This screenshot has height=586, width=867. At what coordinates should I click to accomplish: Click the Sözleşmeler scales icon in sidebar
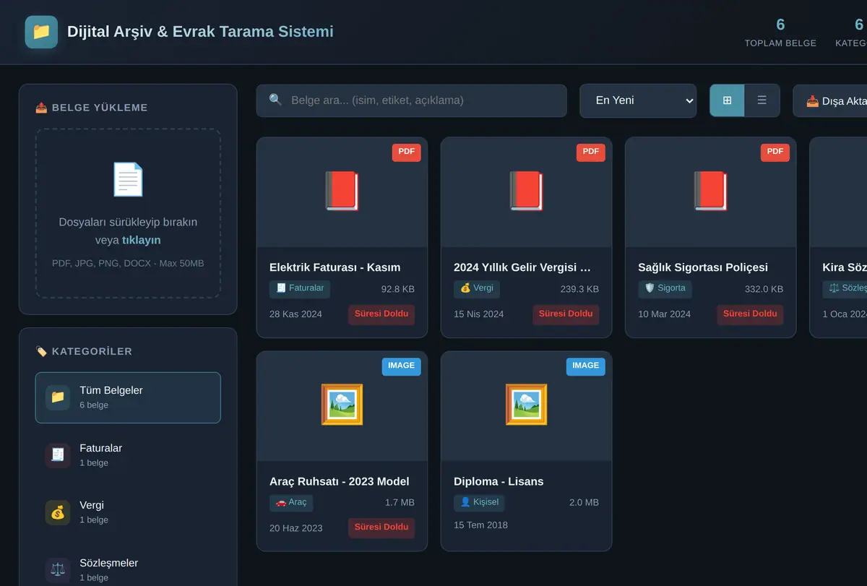[58, 570]
